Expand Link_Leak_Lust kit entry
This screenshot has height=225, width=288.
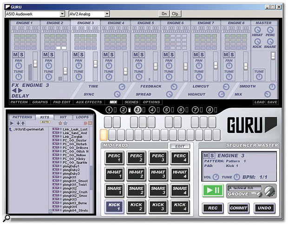[x=60, y=129]
